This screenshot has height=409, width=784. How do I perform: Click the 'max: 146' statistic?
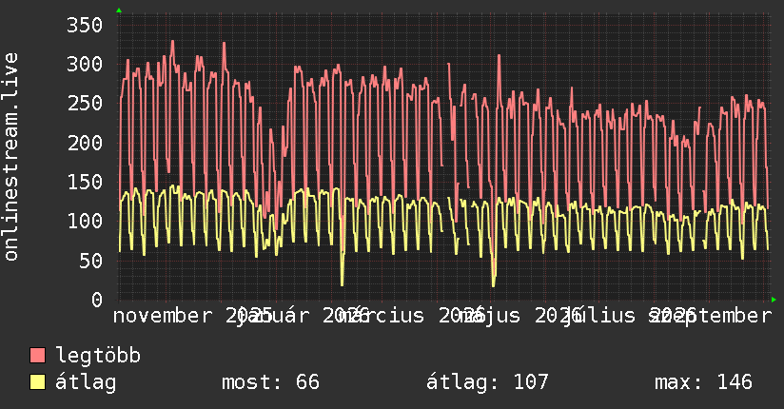[x=703, y=382]
